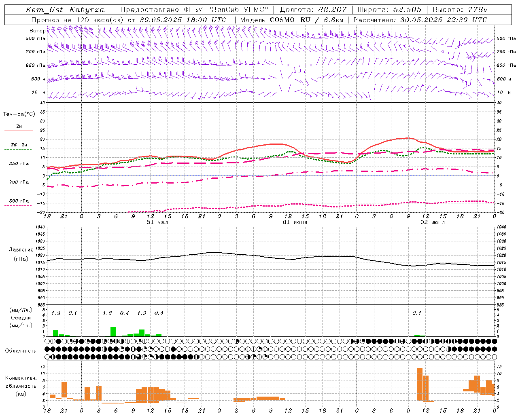Click the Давление pressure panel label
The image size is (518, 414).
tap(21, 250)
